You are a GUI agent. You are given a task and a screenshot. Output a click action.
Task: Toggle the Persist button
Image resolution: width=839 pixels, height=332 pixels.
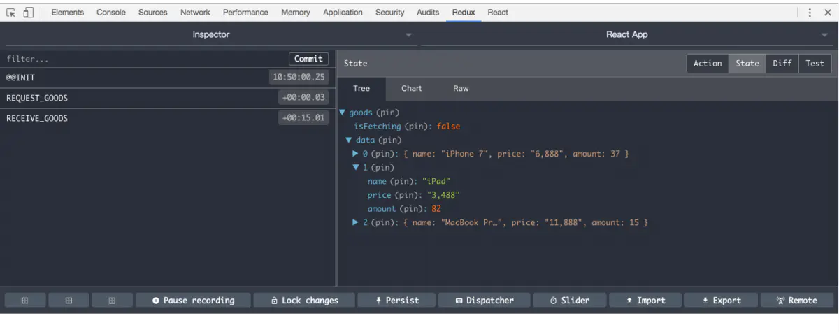pos(397,301)
